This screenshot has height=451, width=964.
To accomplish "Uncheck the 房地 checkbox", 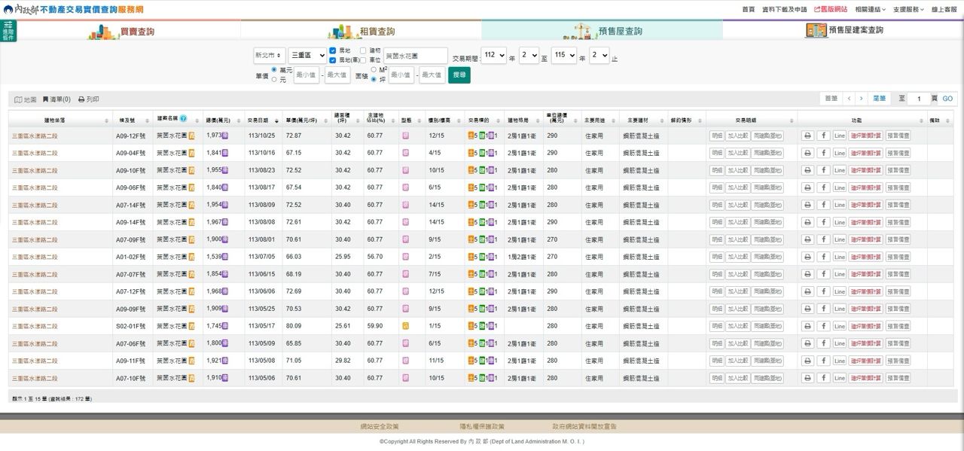I will click(333, 50).
